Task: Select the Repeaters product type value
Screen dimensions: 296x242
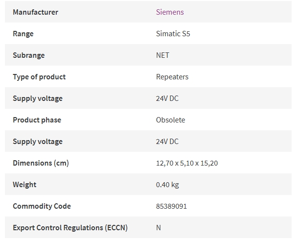Action: 172,77
